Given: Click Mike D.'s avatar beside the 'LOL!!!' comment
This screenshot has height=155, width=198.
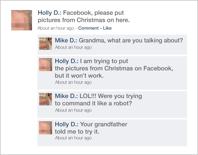Looking at the screenshot, I should (x=46, y=100).
